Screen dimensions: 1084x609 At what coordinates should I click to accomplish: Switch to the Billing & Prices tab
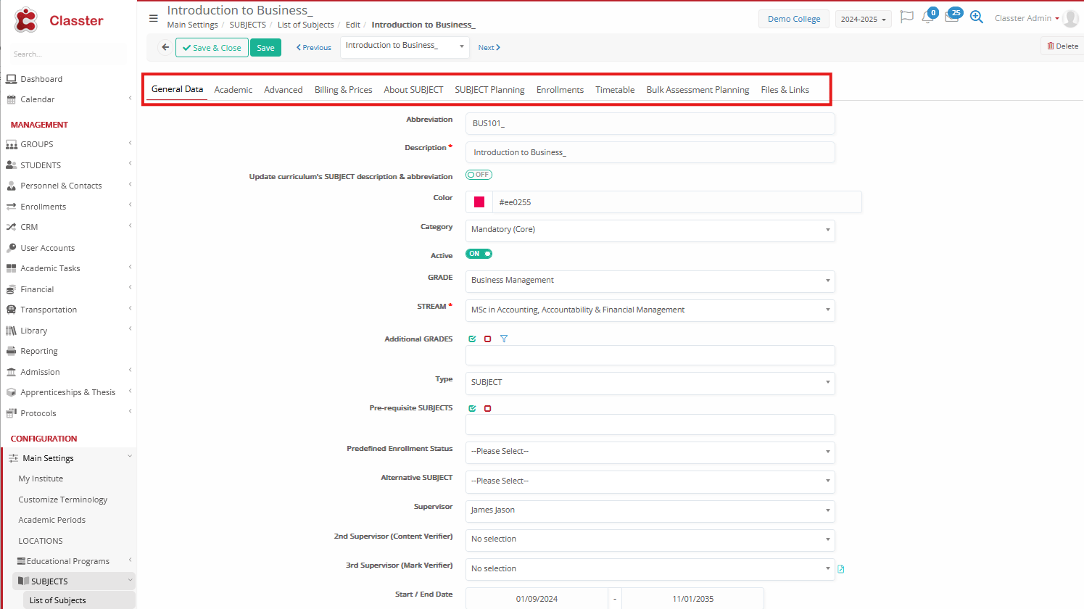(x=343, y=90)
